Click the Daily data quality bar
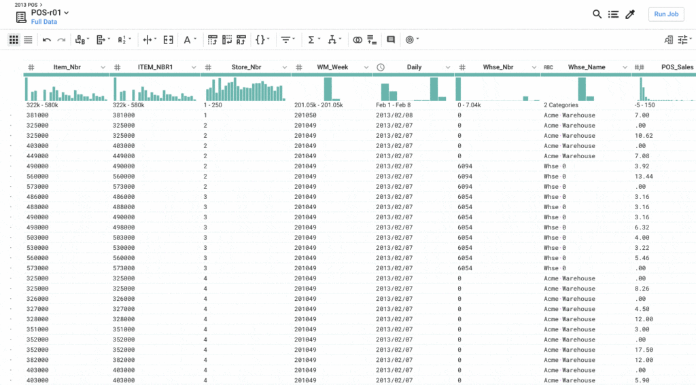Image resolution: width=696 pixels, height=385 pixels. pos(414,75)
